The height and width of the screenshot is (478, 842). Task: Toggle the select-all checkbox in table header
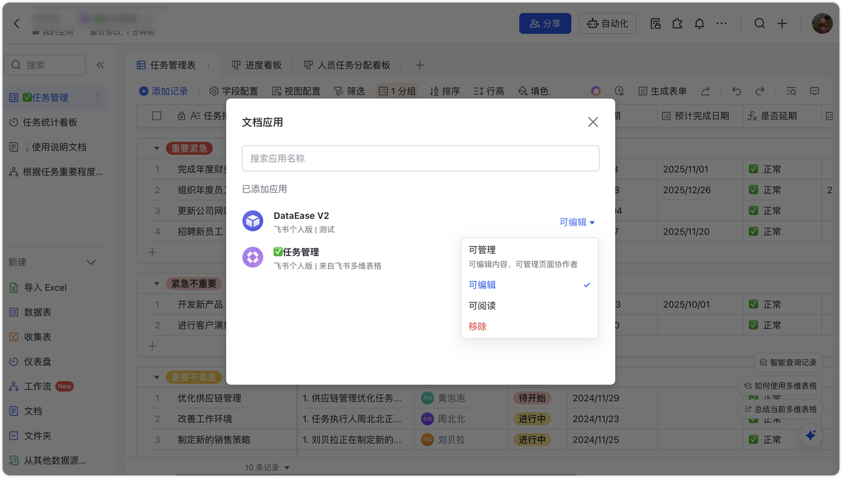point(155,115)
